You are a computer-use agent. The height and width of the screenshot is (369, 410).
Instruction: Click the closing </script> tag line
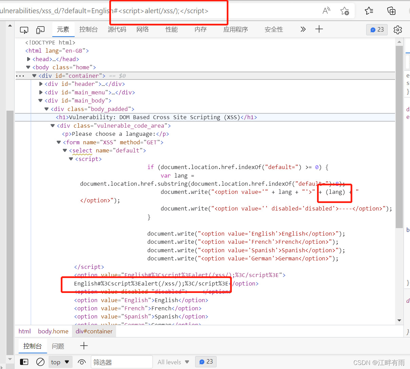(x=89, y=267)
